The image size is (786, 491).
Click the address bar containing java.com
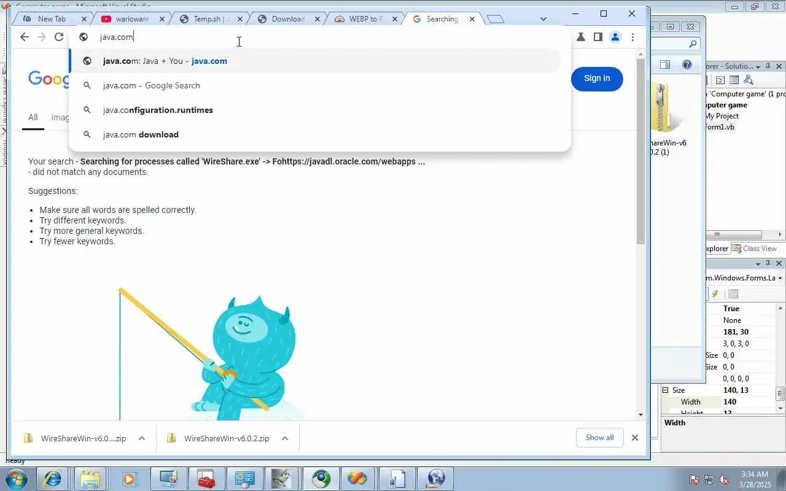(x=319, y=37)
